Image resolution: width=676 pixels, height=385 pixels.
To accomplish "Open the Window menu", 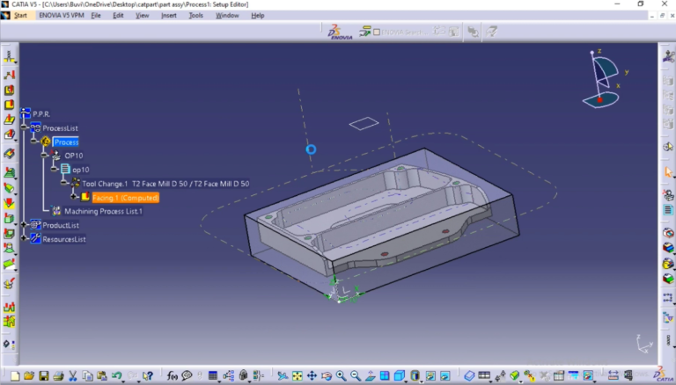I will click(227, 15).
